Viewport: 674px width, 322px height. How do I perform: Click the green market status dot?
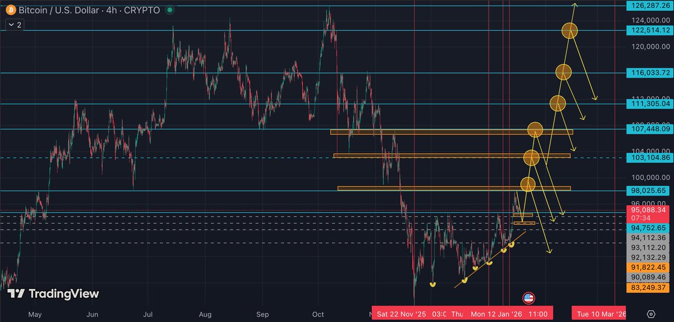[170, 10]
